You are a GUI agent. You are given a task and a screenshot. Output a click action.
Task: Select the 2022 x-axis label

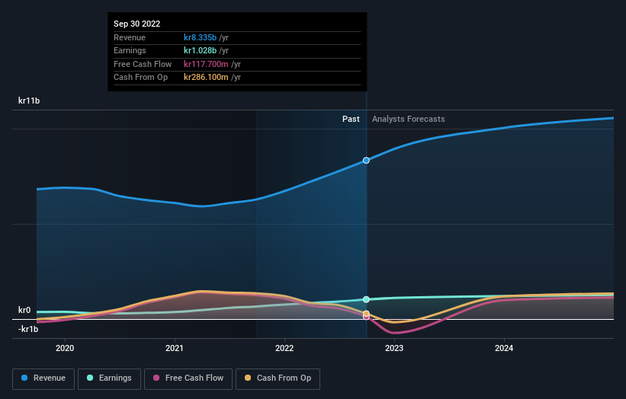[284, 348]
